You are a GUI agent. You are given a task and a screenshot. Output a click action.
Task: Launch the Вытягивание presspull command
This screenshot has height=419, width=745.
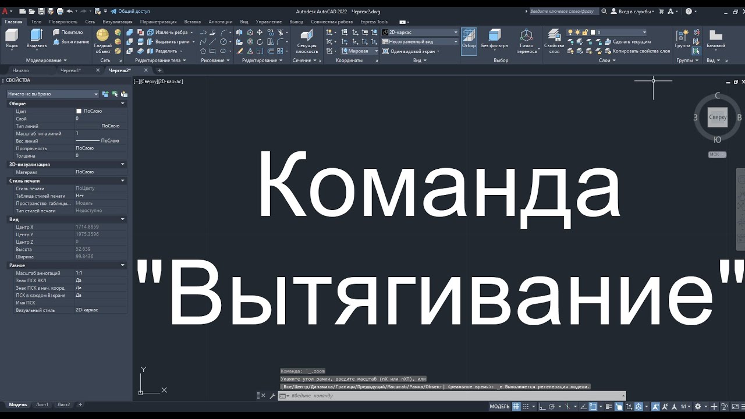(71, 42)
